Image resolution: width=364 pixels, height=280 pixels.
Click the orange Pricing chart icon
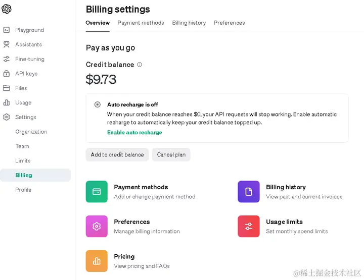(97, 261)
